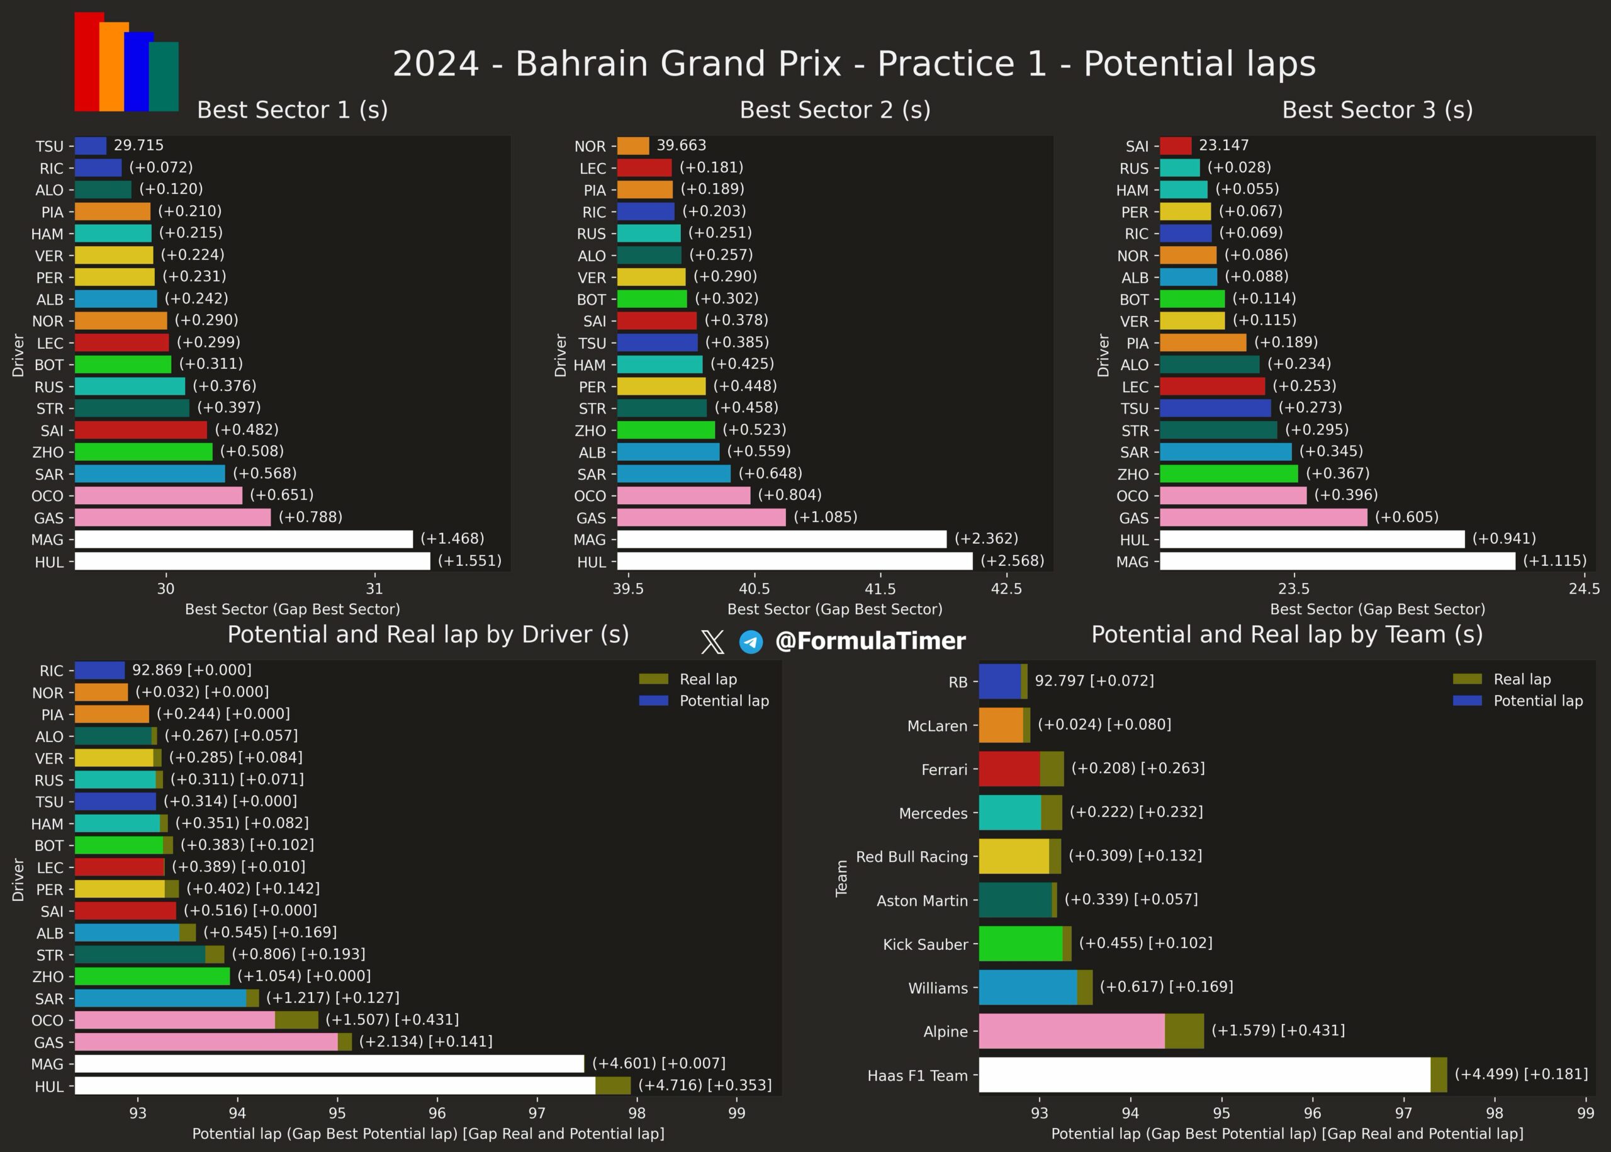Click the FormulaTimer bar chart logo
The image size is (1611, 1152).
(126, 62)
